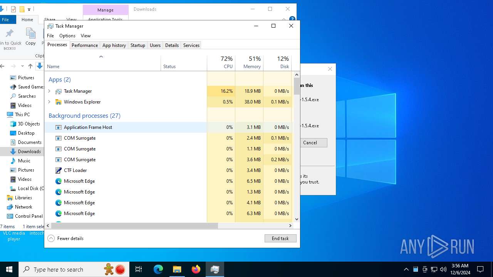493x277 pixels.
Task: Open the Firefox taskbar icon
Action: (x=196, y=269)
